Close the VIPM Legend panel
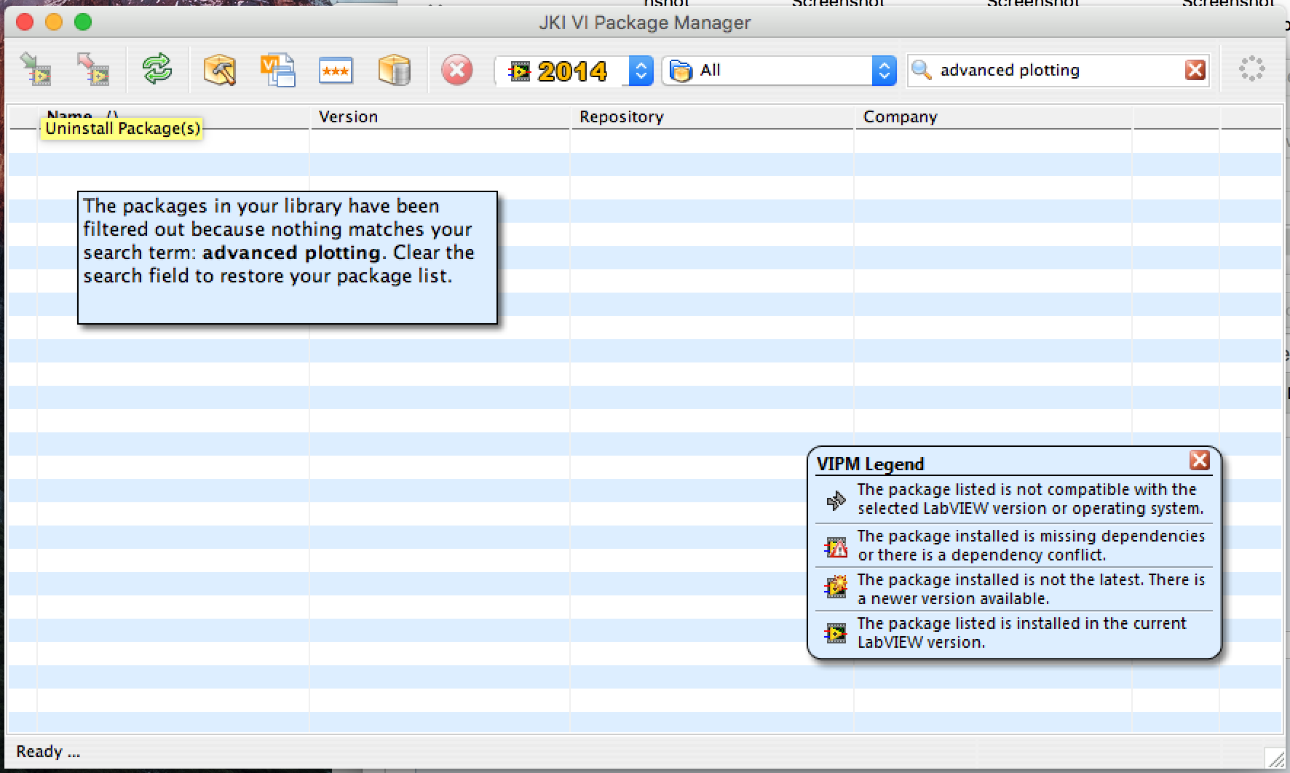 pyautogui.click(x=1200, y=460)
